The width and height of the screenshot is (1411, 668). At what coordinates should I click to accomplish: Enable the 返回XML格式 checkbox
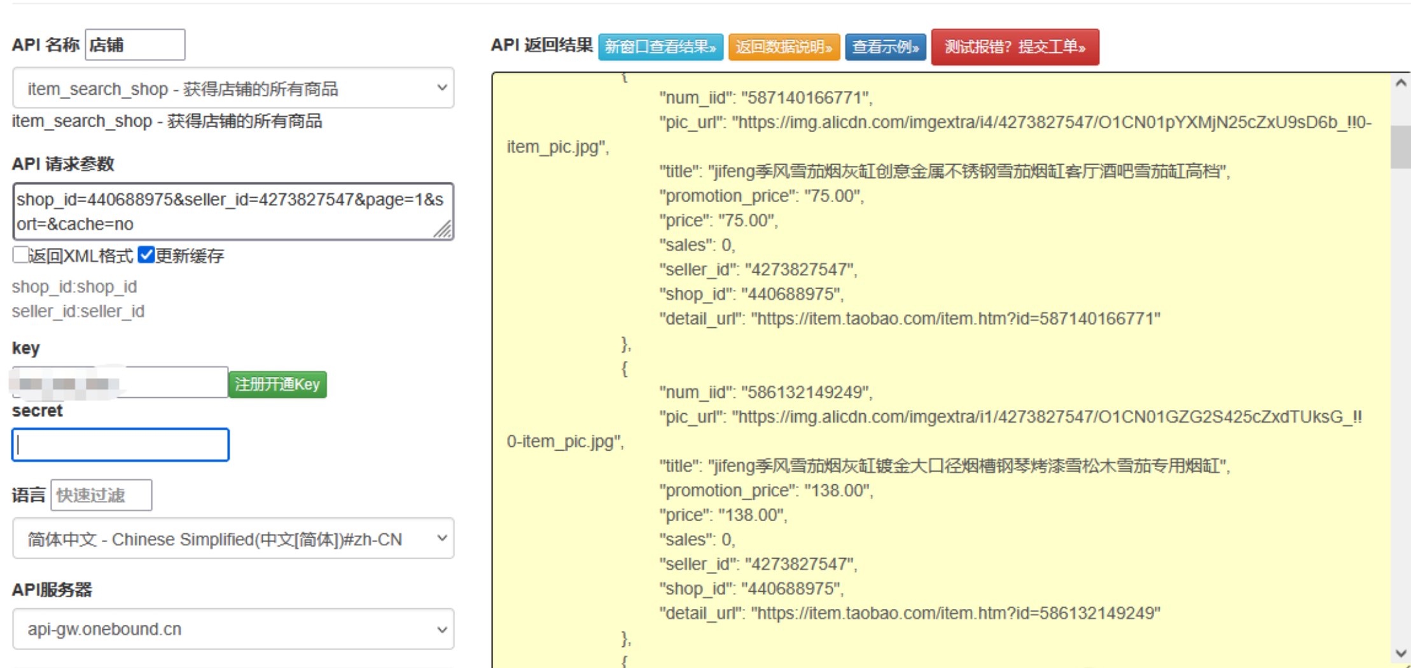pyautogui.click(x=20, y=255)
